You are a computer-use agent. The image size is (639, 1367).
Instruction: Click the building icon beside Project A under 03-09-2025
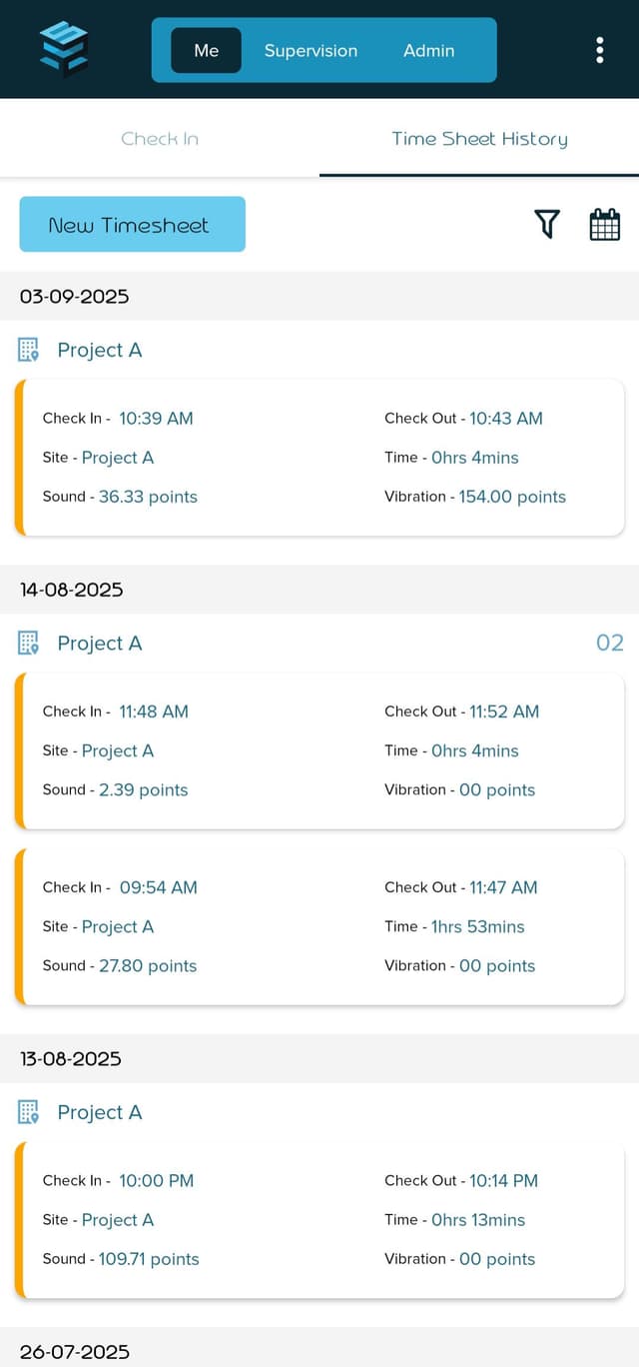pos(29,350)
